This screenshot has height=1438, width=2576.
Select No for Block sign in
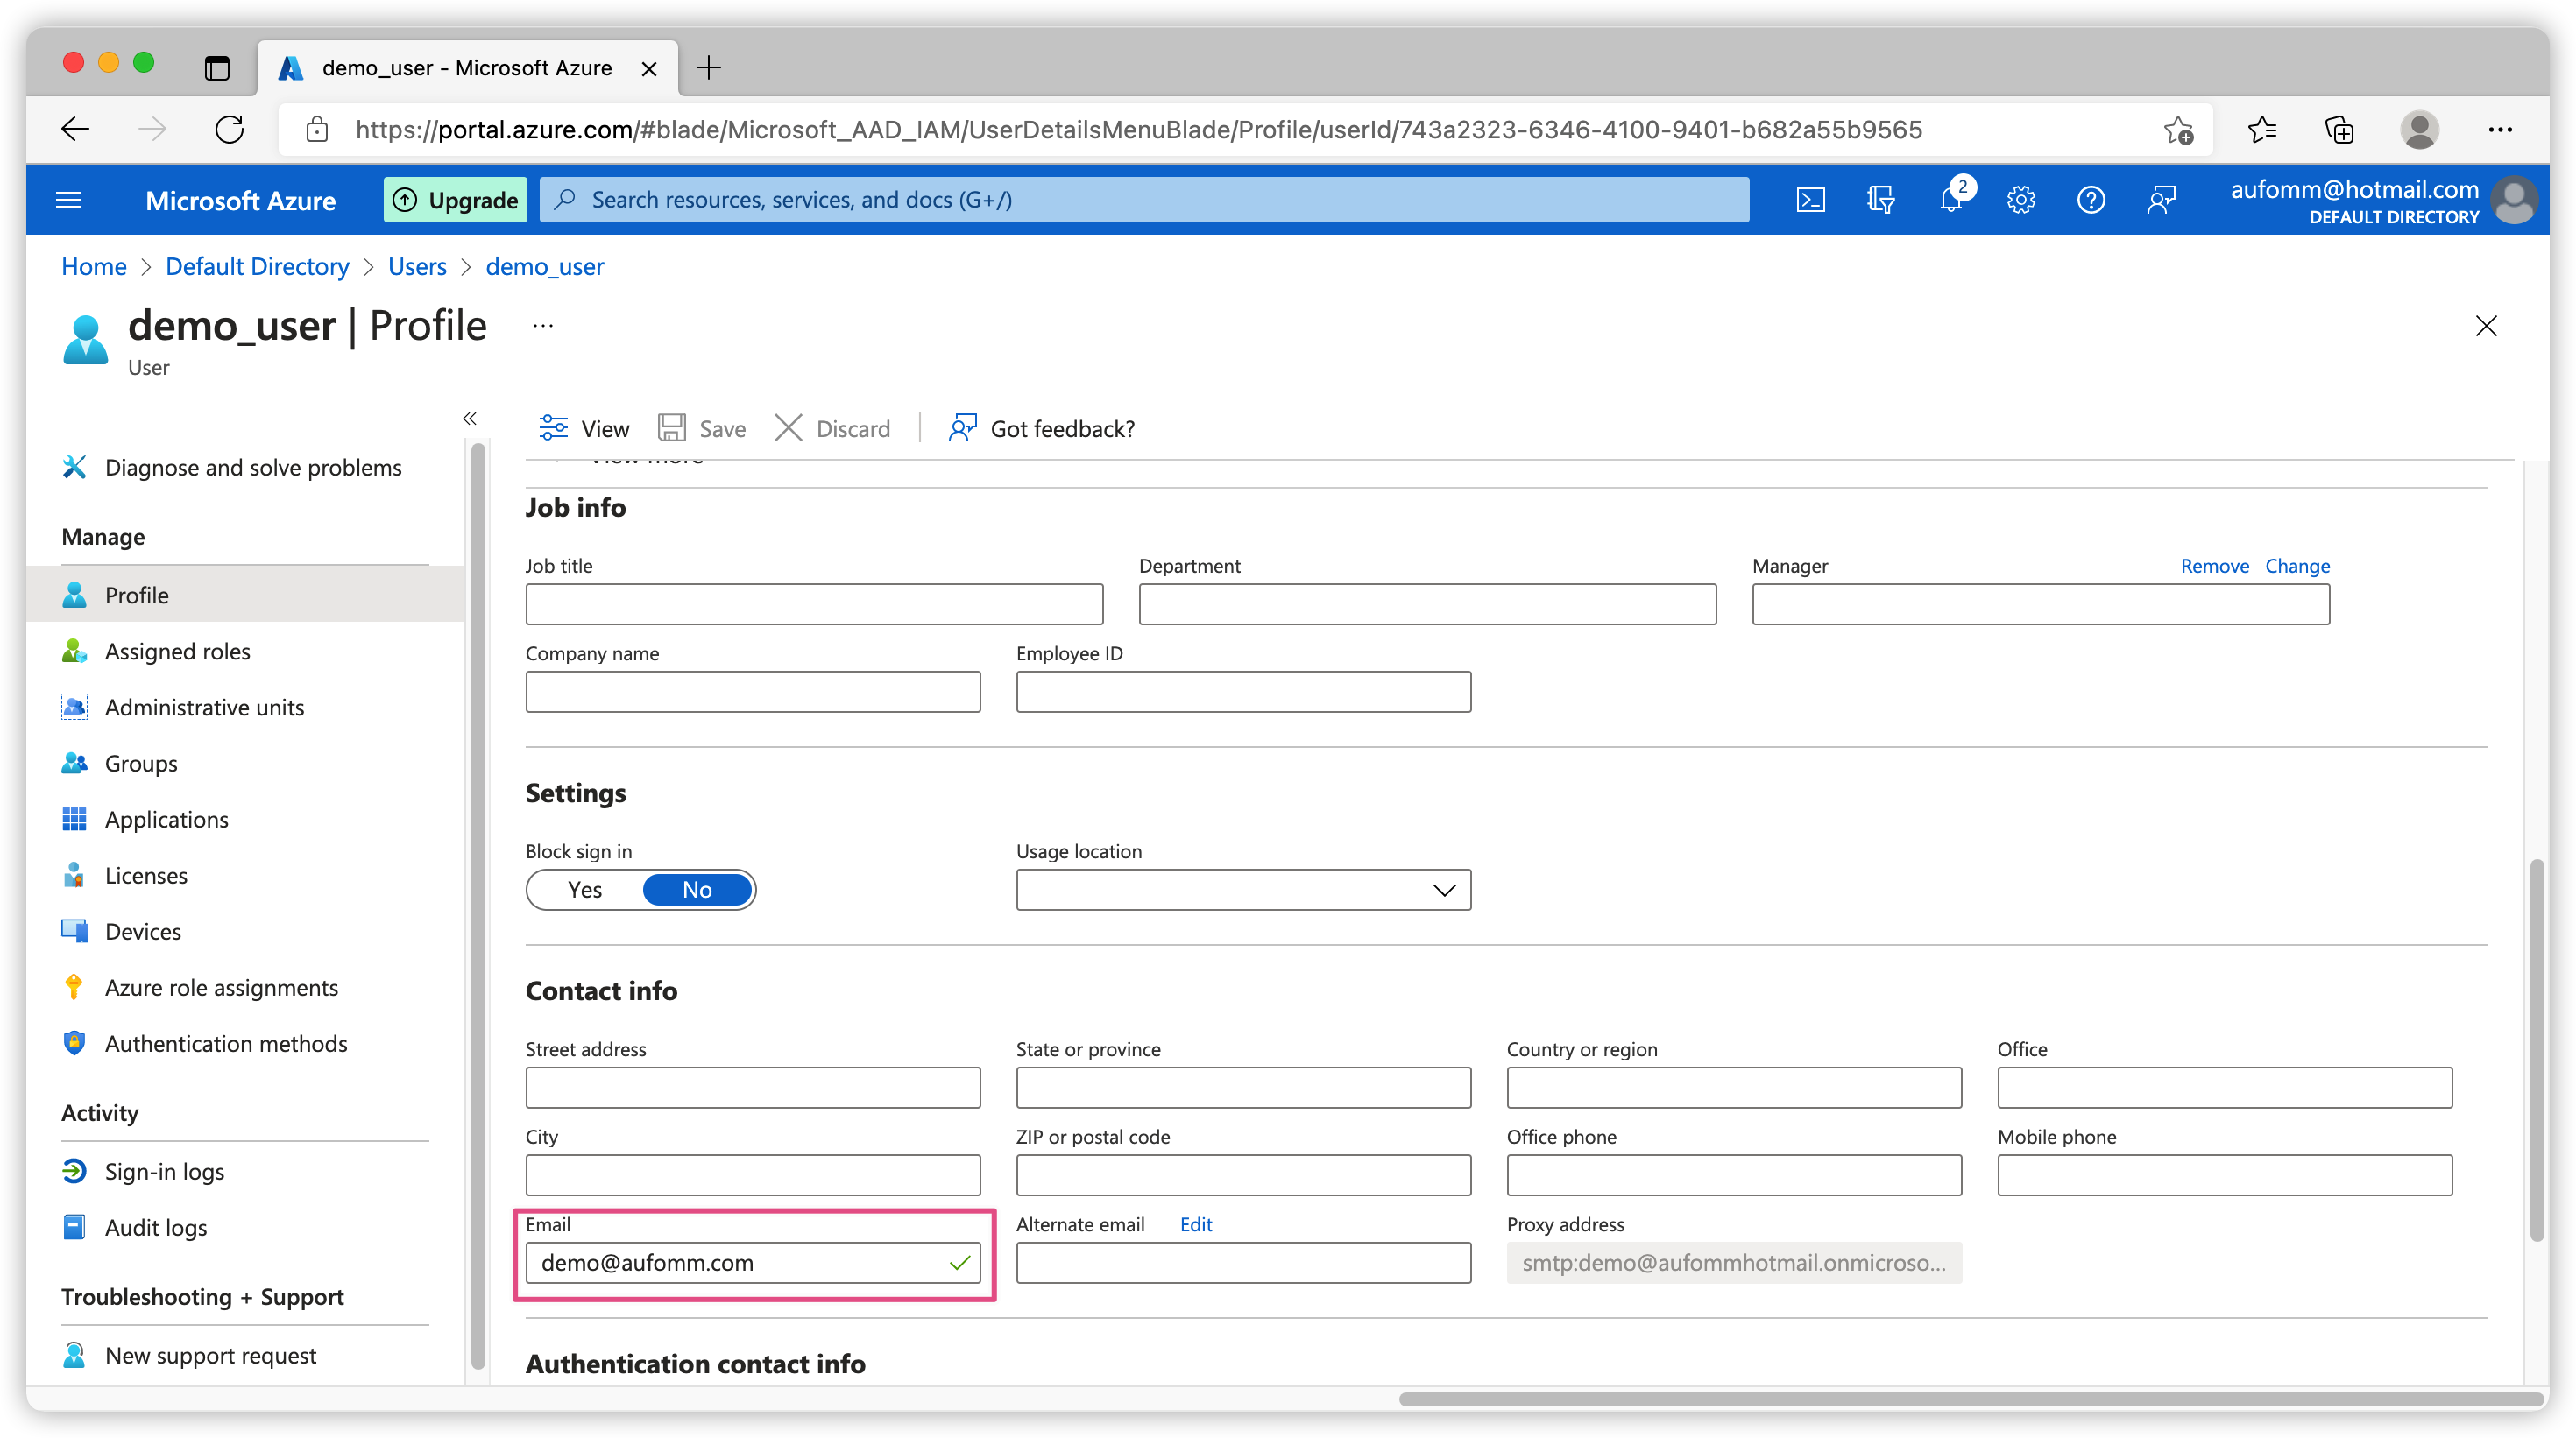[697, 890]
